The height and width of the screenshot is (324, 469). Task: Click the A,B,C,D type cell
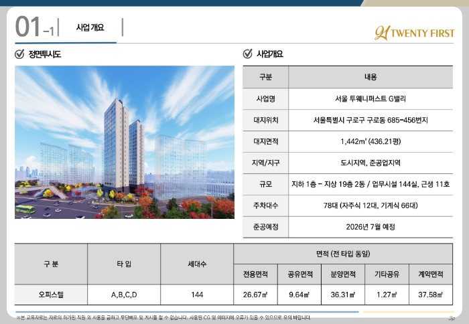(x=124, y=295)
